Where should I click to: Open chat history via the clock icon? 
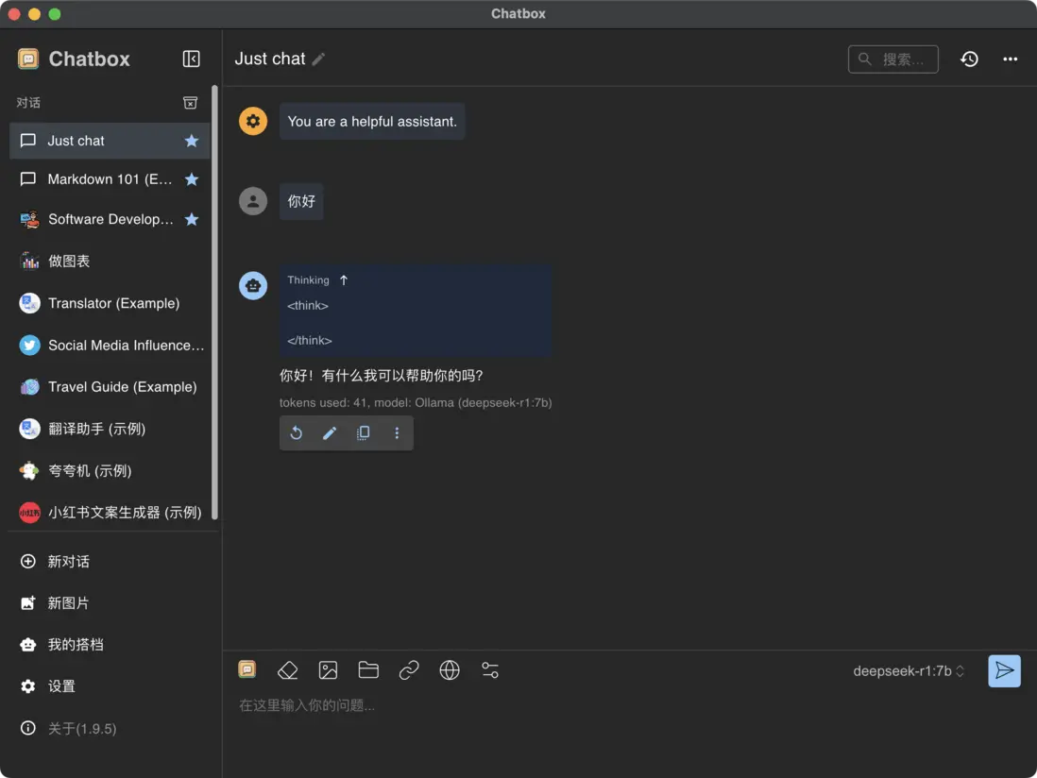(969, 59)
